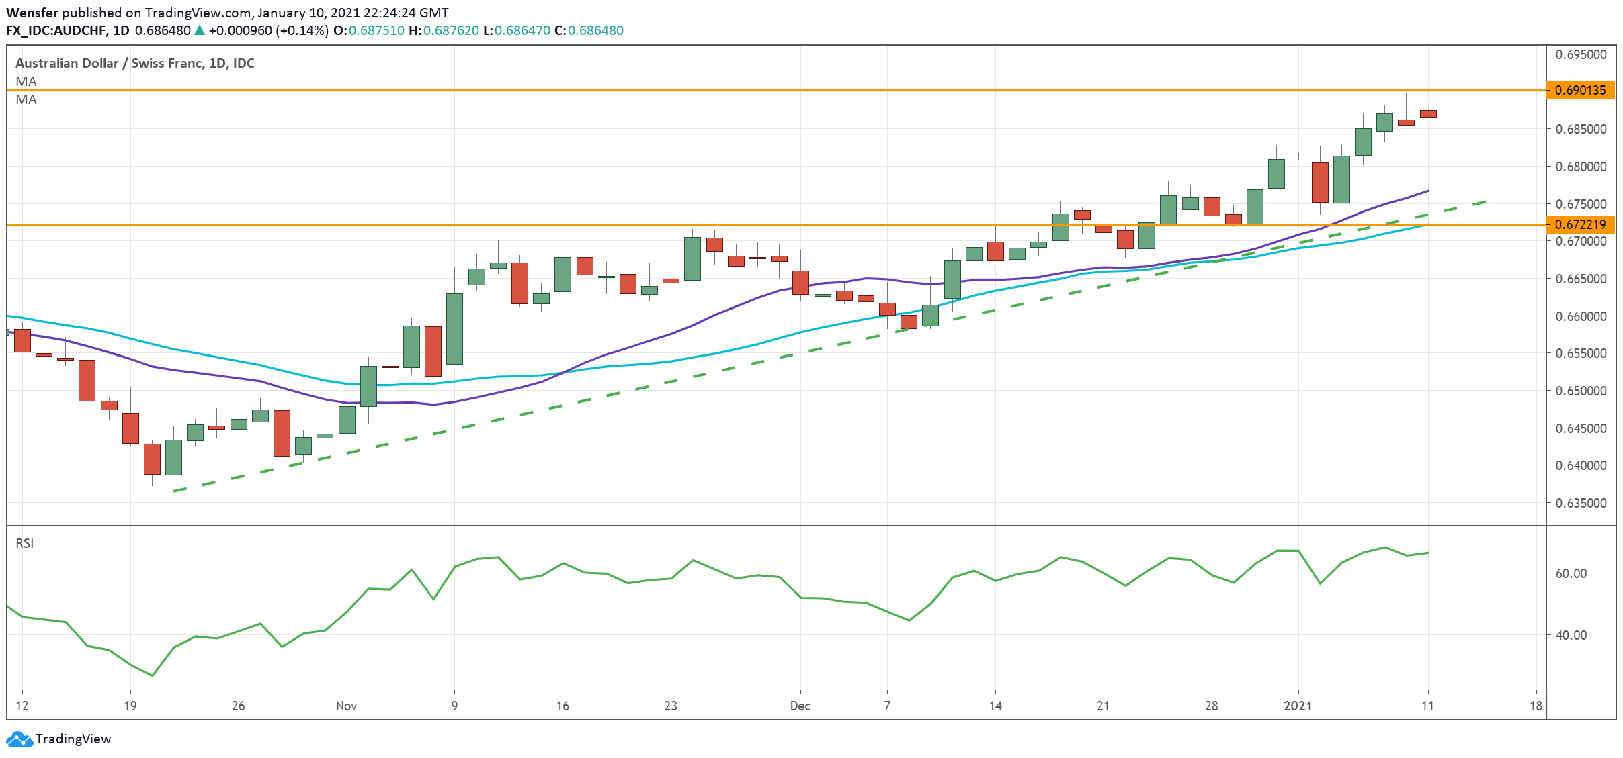This screenshot has height=758, width=1623.
Task: Click the orange 0.690135 price label
Action: (1580, 90)
